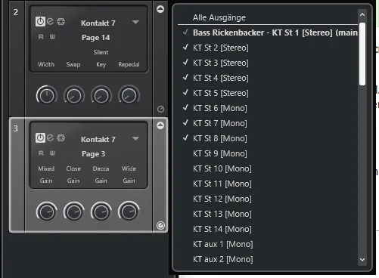Click the Silent Key label
379x278 pixels.
coord(101,58)
